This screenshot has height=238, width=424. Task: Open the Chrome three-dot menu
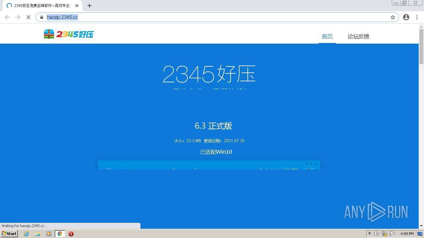click(x=416, y=17)
